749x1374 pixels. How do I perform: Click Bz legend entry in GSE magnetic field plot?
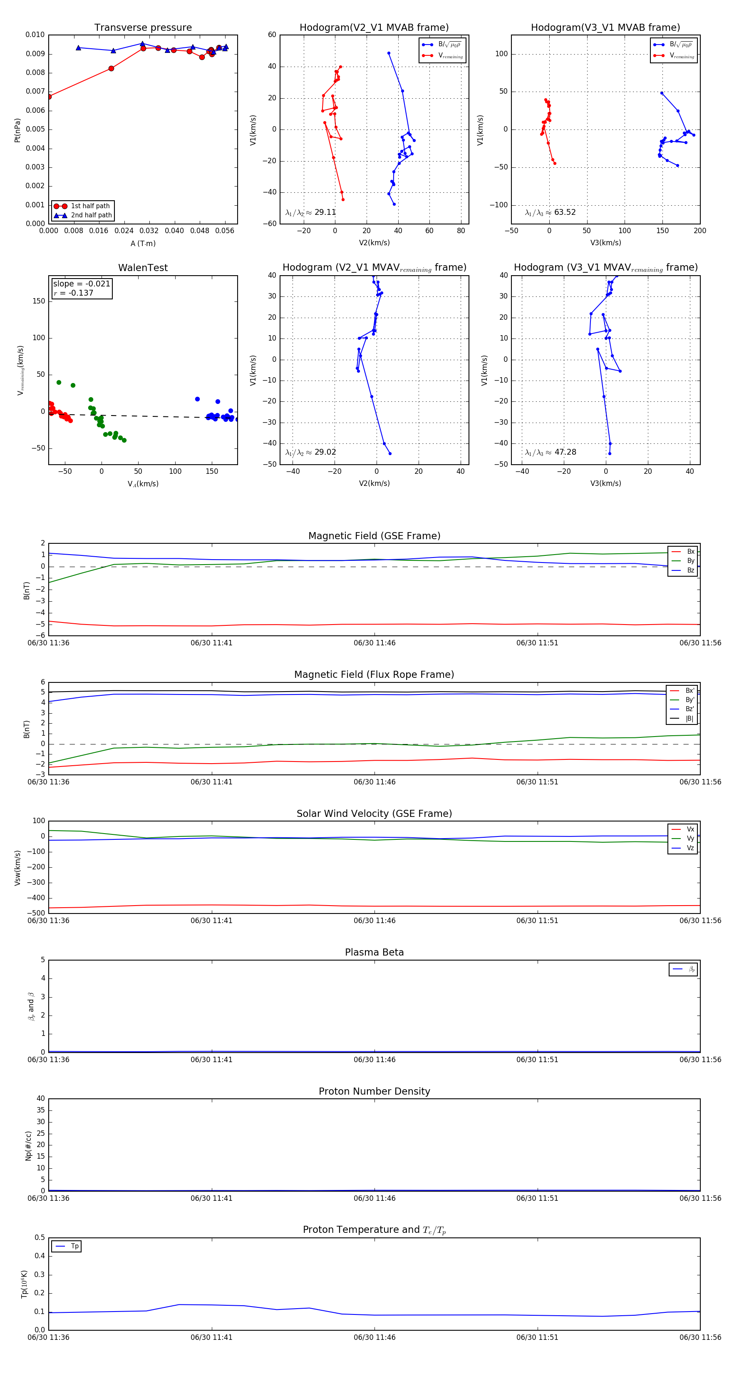(683, 570)
